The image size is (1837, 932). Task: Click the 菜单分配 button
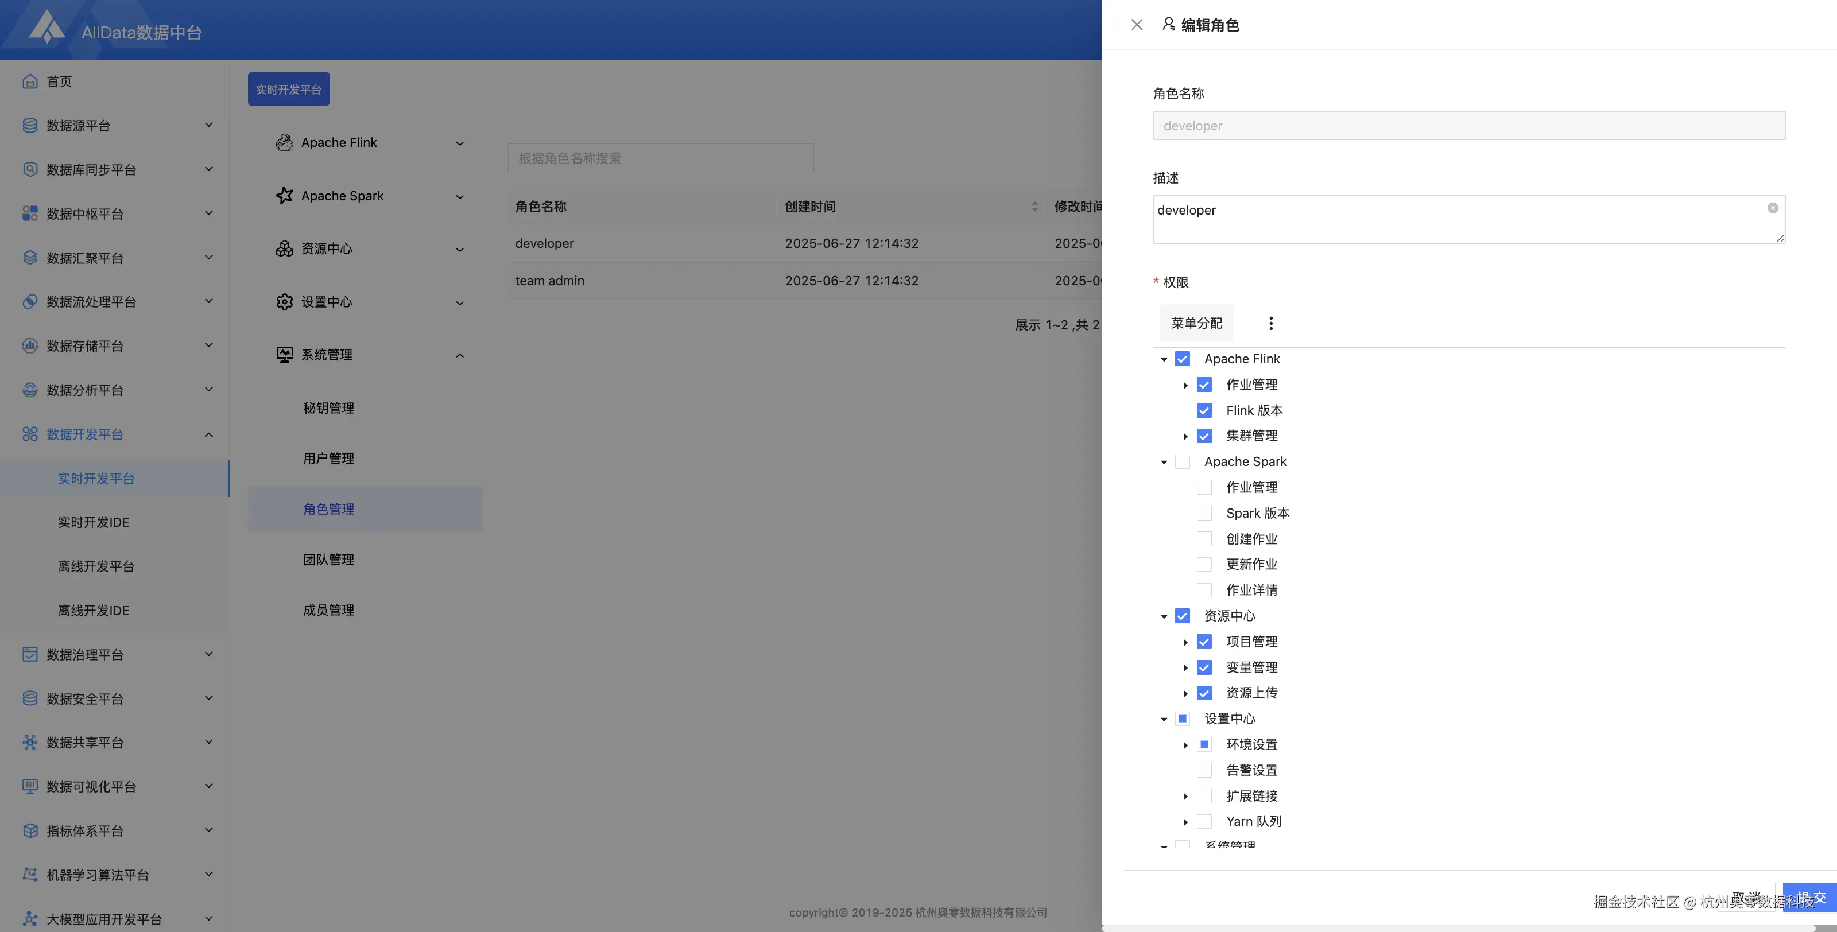1196,323
